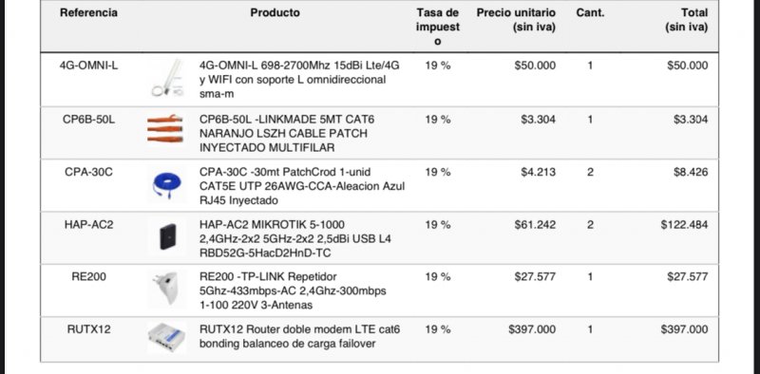Open the RUTX12 Router doble modem description
760x374 pixels.
pyautogui.click(x=299, y=337)
